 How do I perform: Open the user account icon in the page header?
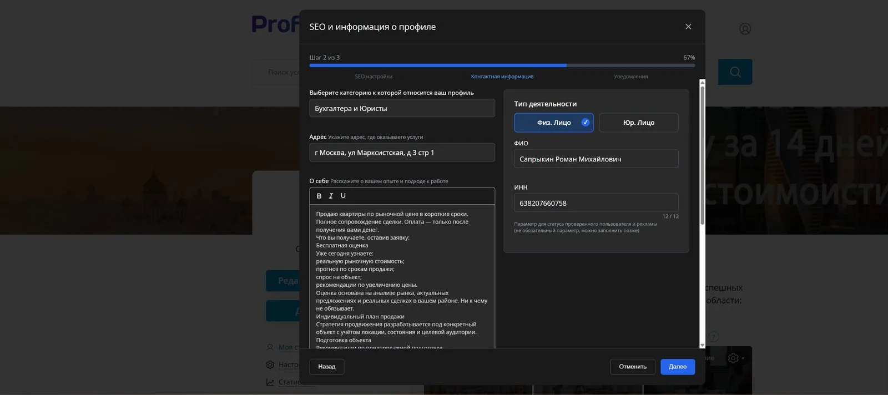click(745, 28)
